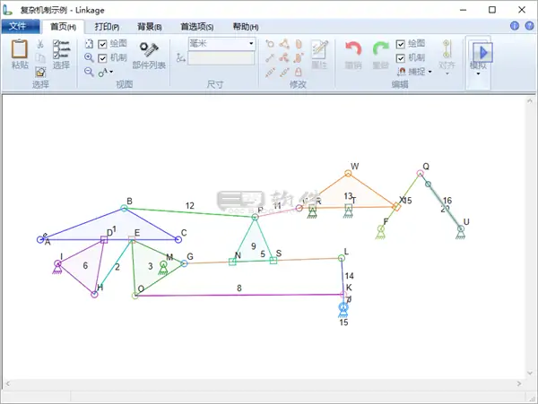
Task: Click the 尺寸 dimension input field
Action: coord(221,58)
